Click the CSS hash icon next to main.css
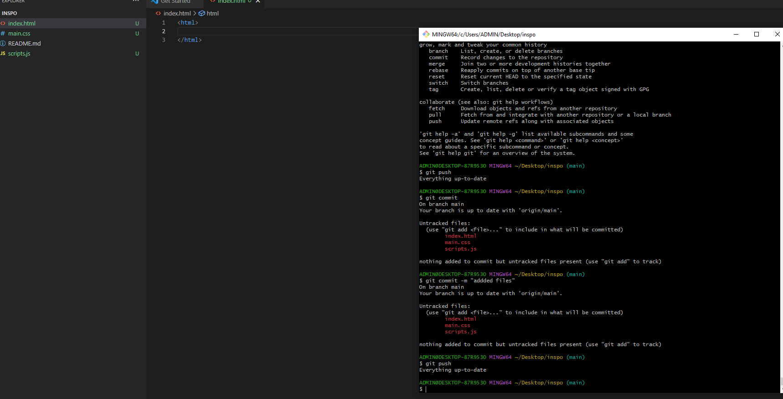The width and height of the screenshot is (783, 399). coord(3,33)
